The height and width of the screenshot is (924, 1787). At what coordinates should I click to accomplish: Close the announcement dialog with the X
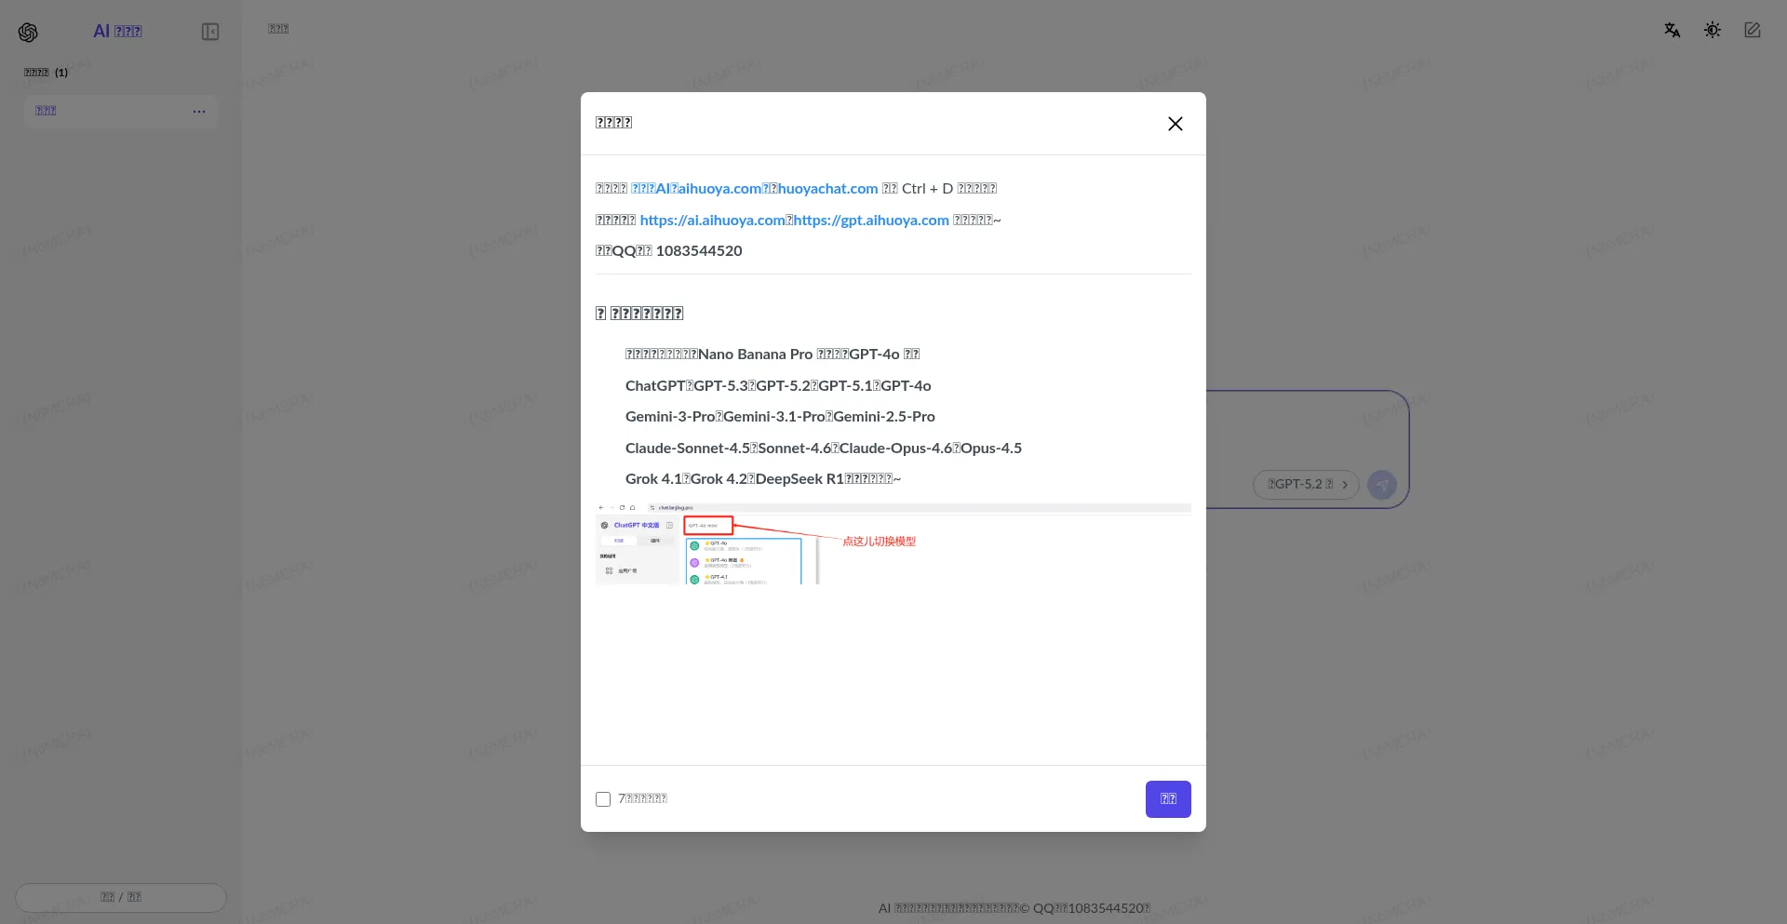tap(1176, 124)
